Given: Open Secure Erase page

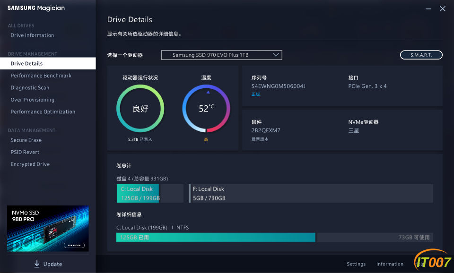Looking at the screenshot, I should click(x=26, y=140).
